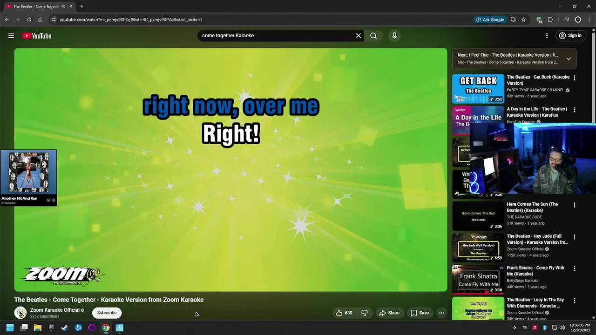Open Zoom Karaoke Official channel avatar

coord(20,313)
